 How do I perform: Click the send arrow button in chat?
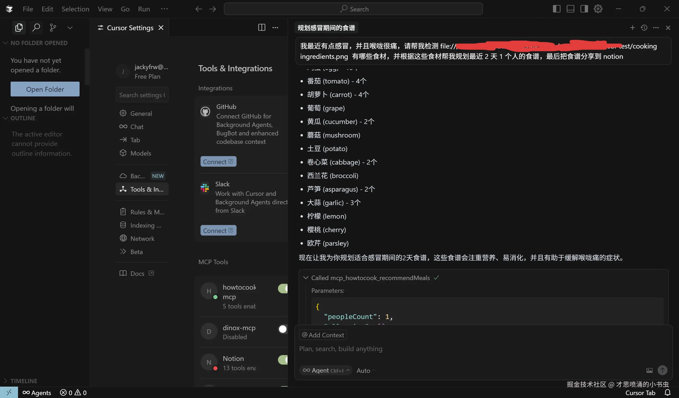coord(662,370)
